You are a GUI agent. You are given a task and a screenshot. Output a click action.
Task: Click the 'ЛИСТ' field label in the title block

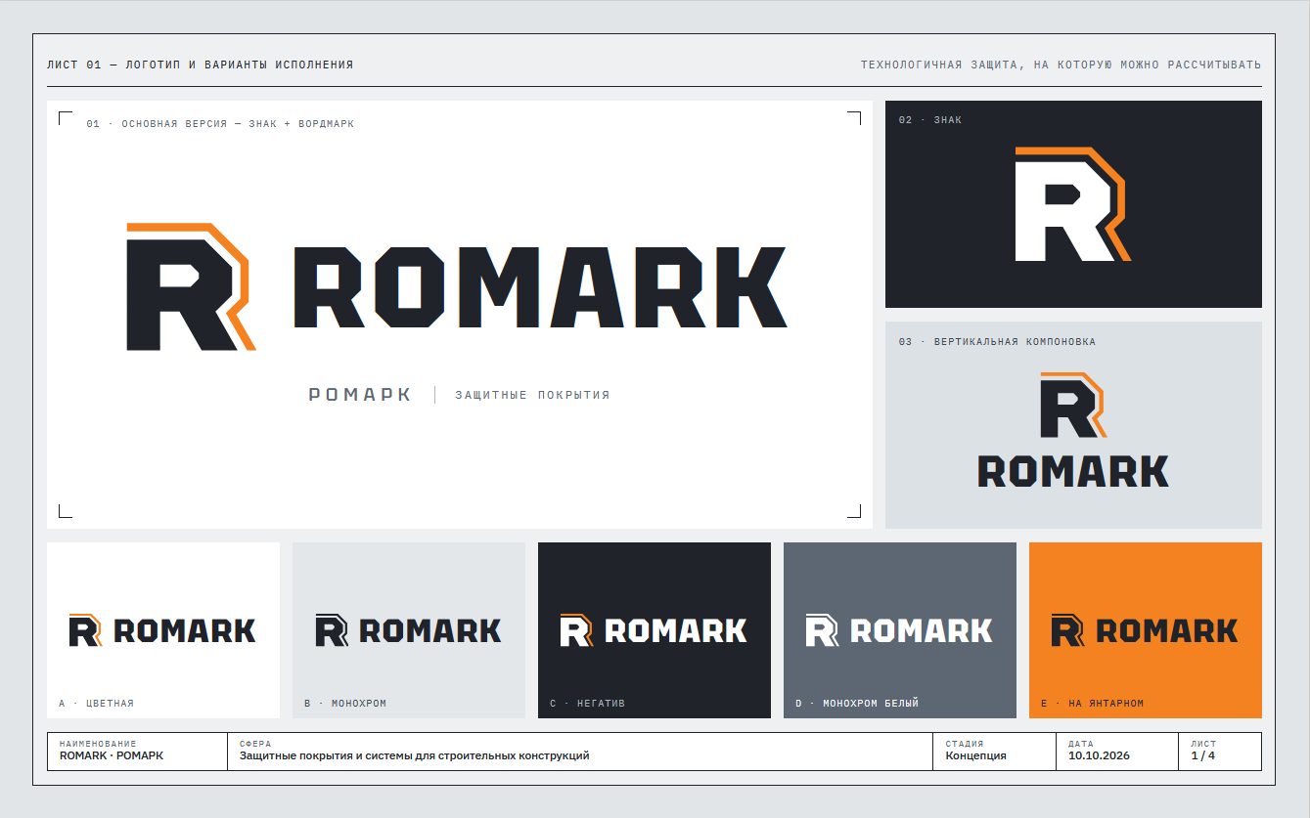pos(1203,744)
